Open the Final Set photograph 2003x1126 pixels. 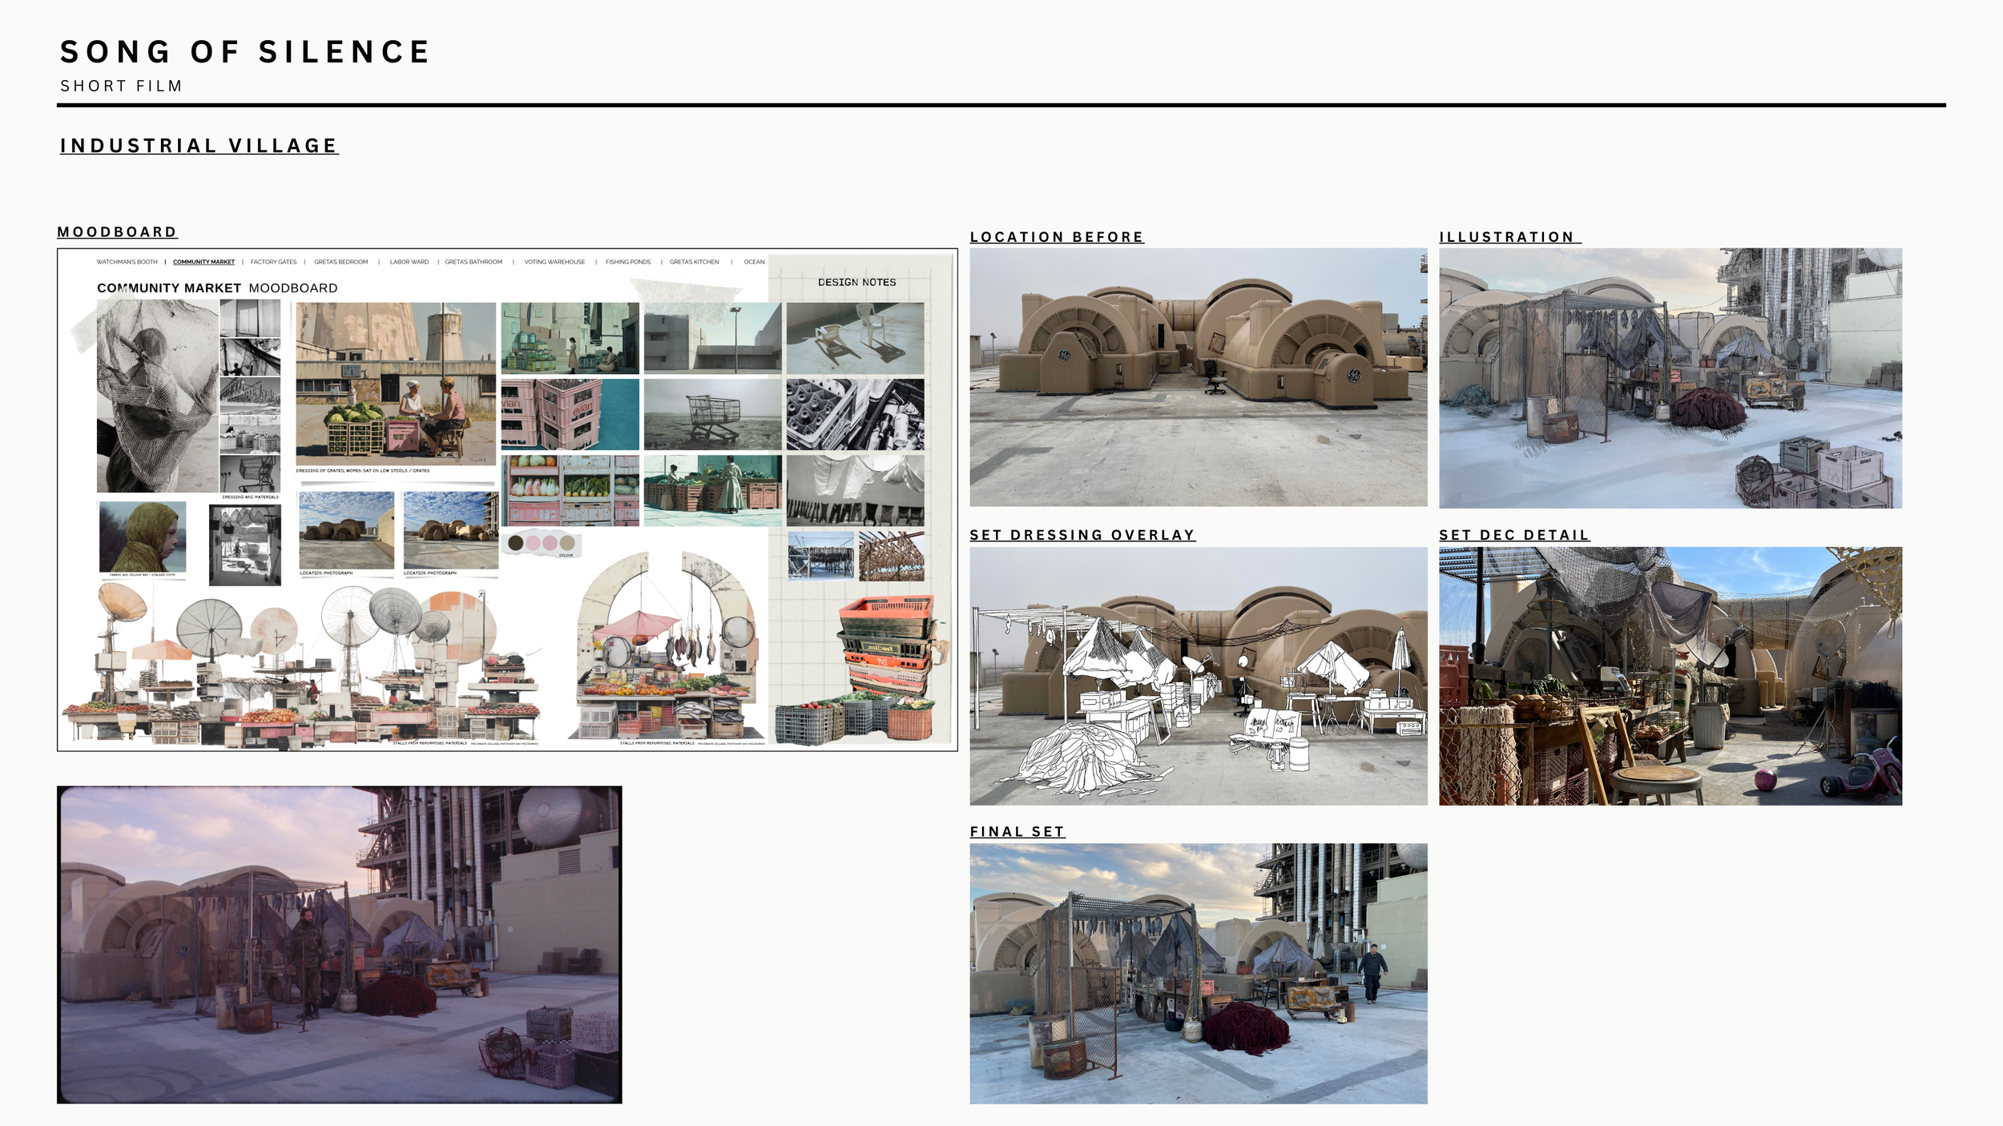coord(1198,973)
